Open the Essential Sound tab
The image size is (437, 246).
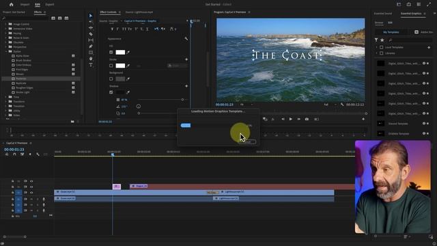click(x=383, y=14)
